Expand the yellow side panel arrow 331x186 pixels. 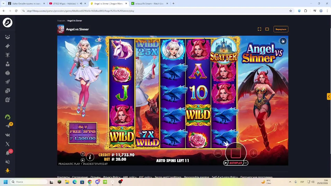(329, 96)
